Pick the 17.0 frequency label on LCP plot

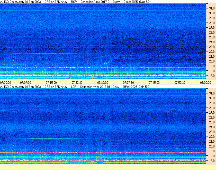(x=212, y=161)
